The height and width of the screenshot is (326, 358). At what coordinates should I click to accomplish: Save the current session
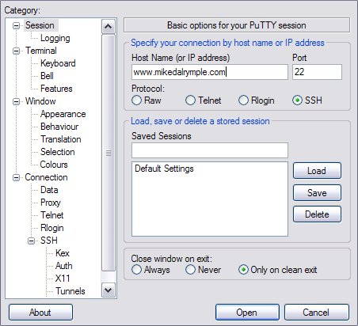click(317, 193)
